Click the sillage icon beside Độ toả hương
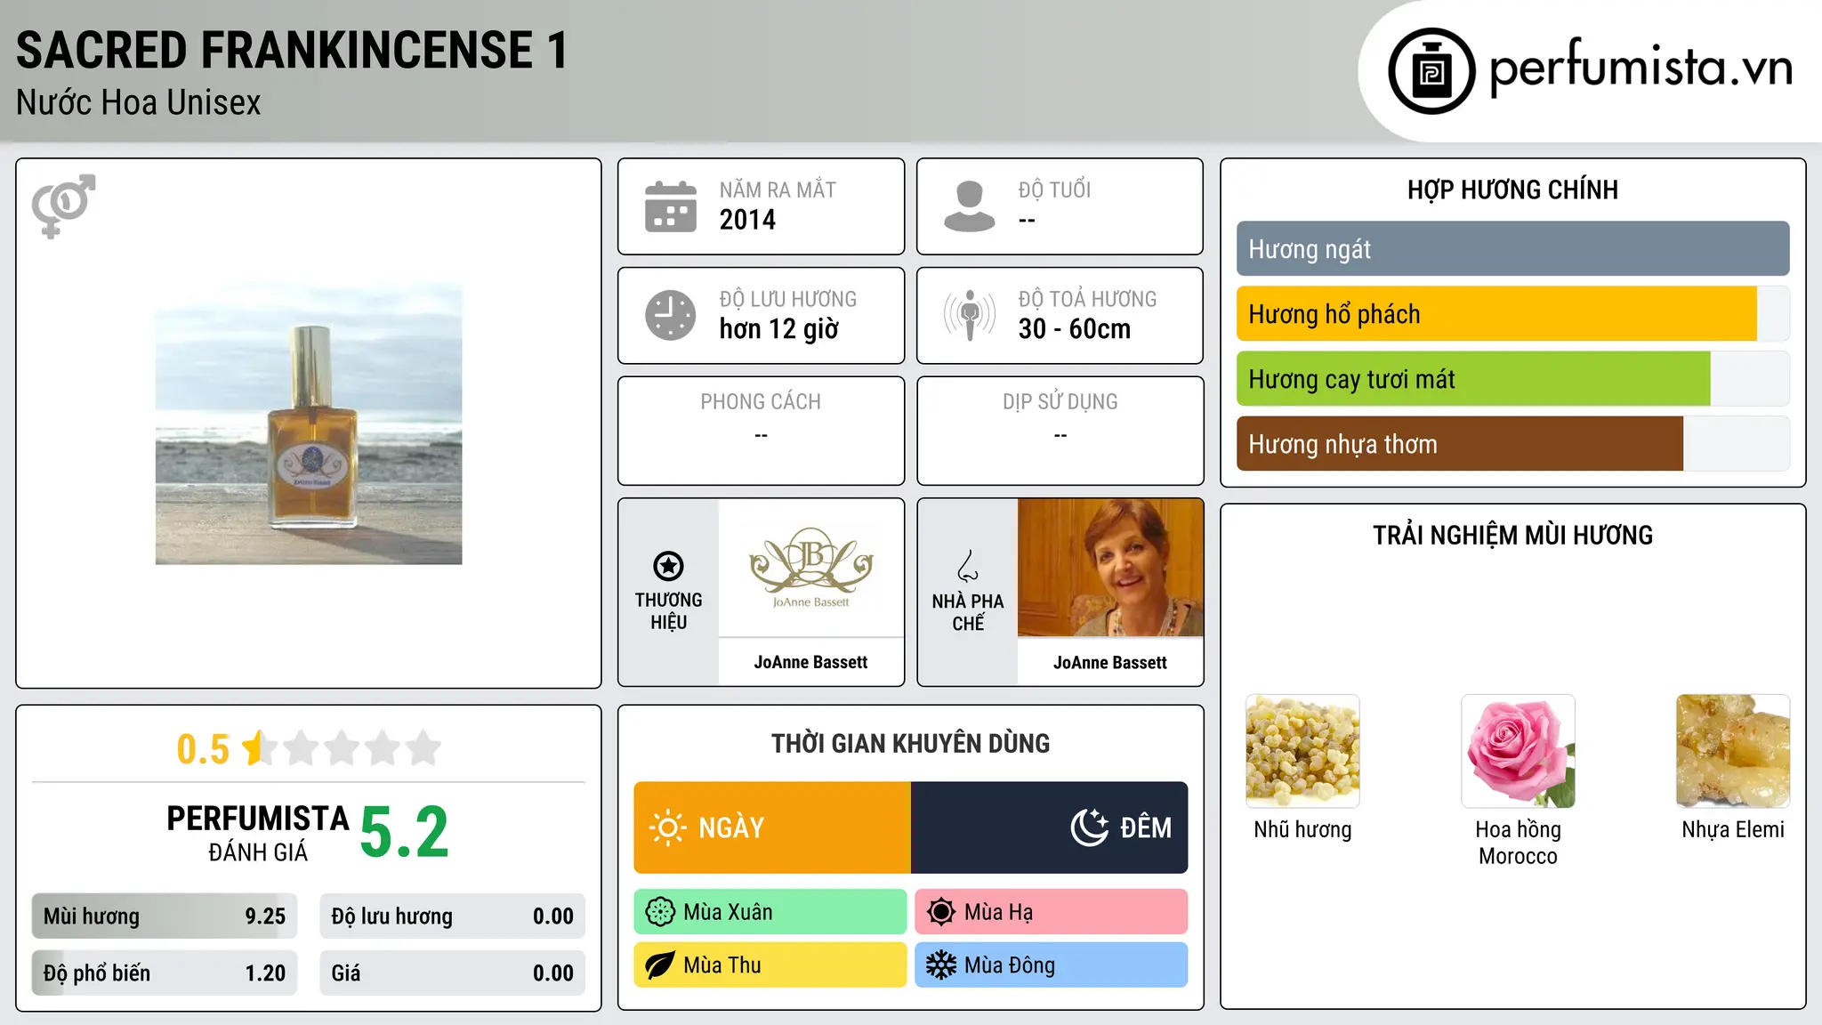1822x1025 pixels. coord(969,315)
